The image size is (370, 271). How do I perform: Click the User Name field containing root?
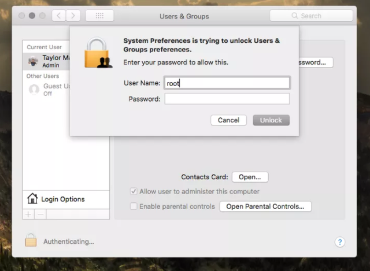(227, 83)
